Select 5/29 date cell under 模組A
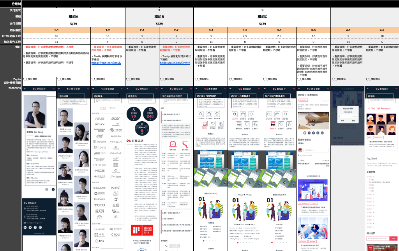 (x=74, y=24)
